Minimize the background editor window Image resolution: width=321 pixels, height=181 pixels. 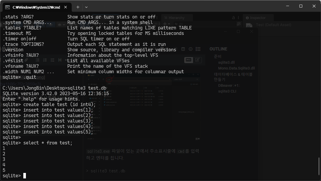pos(225,32)
